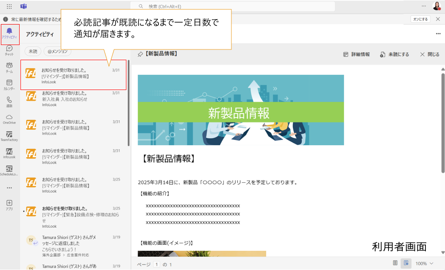Expand the 100% zoom dropdown
The image size is (445, 270).
pyautogui.click(x=424, y=263)
